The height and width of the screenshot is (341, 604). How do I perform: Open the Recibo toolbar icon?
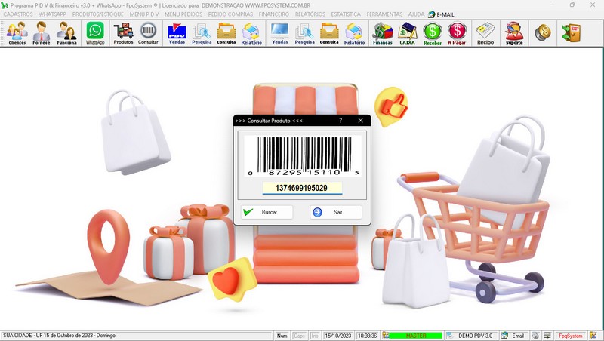pos(485,33)
